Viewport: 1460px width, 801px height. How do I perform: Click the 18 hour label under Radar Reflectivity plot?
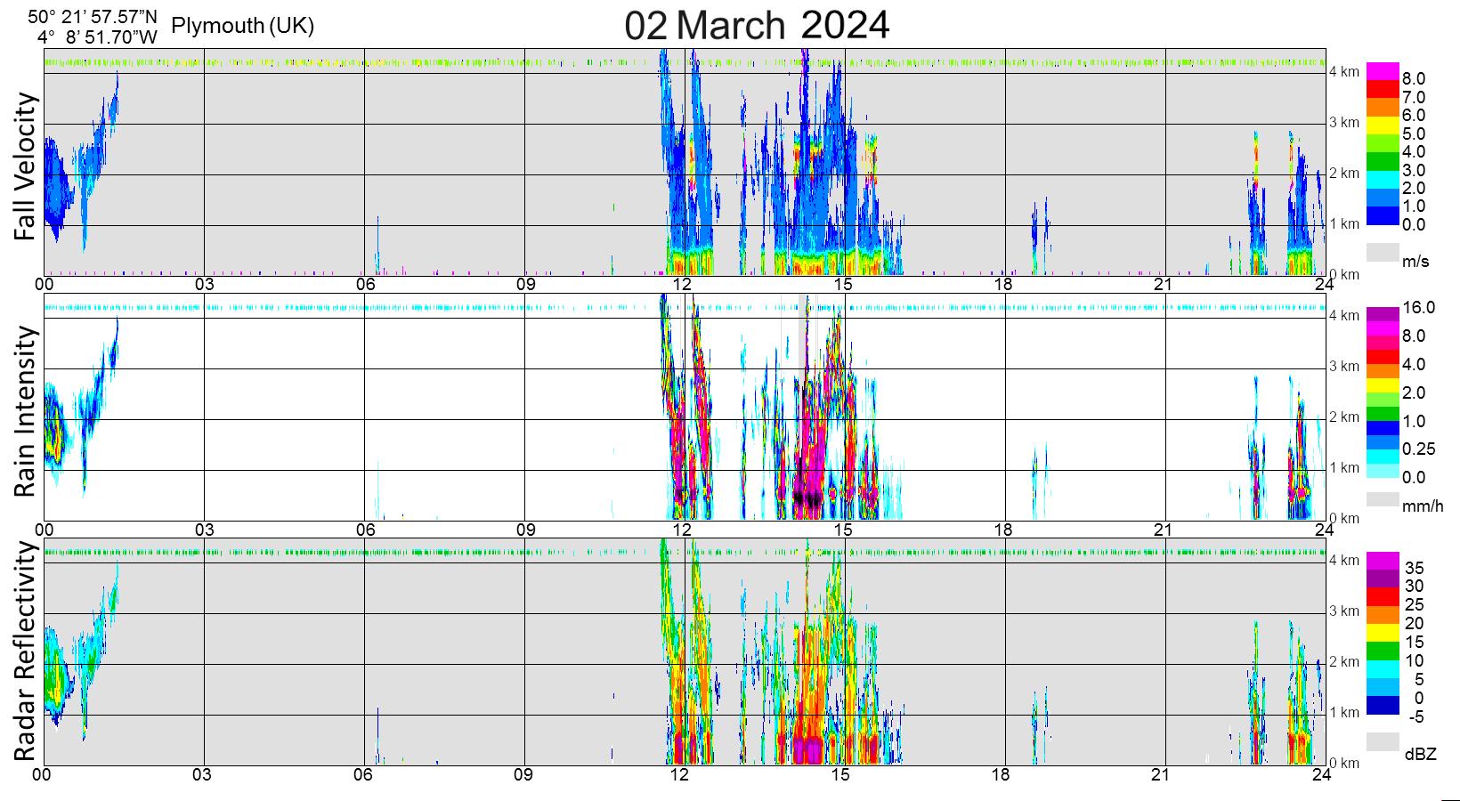1003,774
